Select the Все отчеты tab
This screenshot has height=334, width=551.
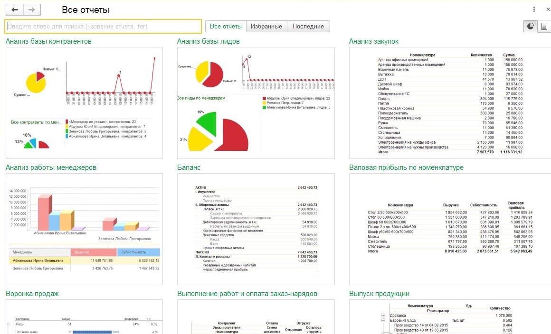(x=226, y=27)
